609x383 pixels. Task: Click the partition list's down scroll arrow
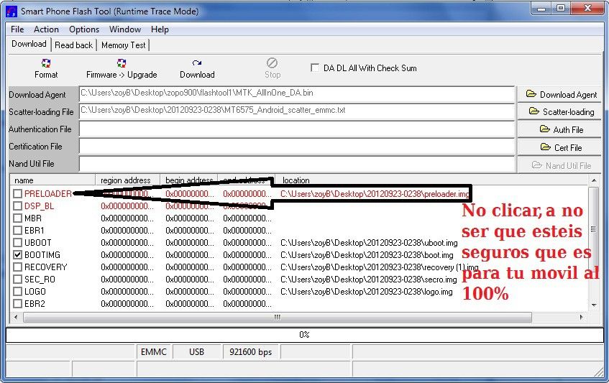[x=593, y=305]
